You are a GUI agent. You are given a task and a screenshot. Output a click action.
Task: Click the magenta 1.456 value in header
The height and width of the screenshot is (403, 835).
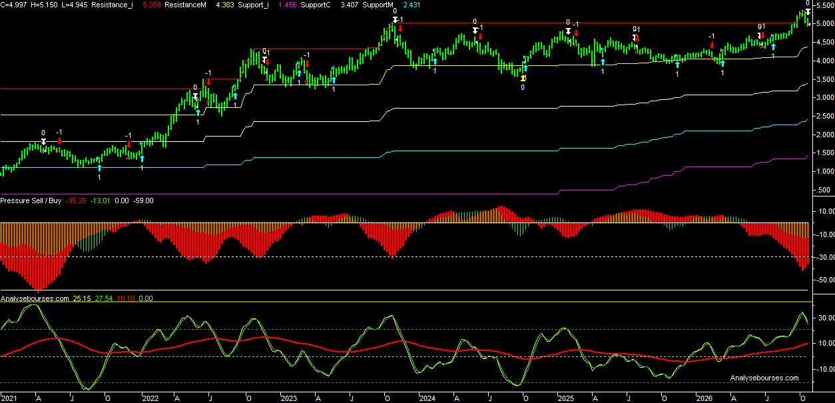(x=288, y=4)
